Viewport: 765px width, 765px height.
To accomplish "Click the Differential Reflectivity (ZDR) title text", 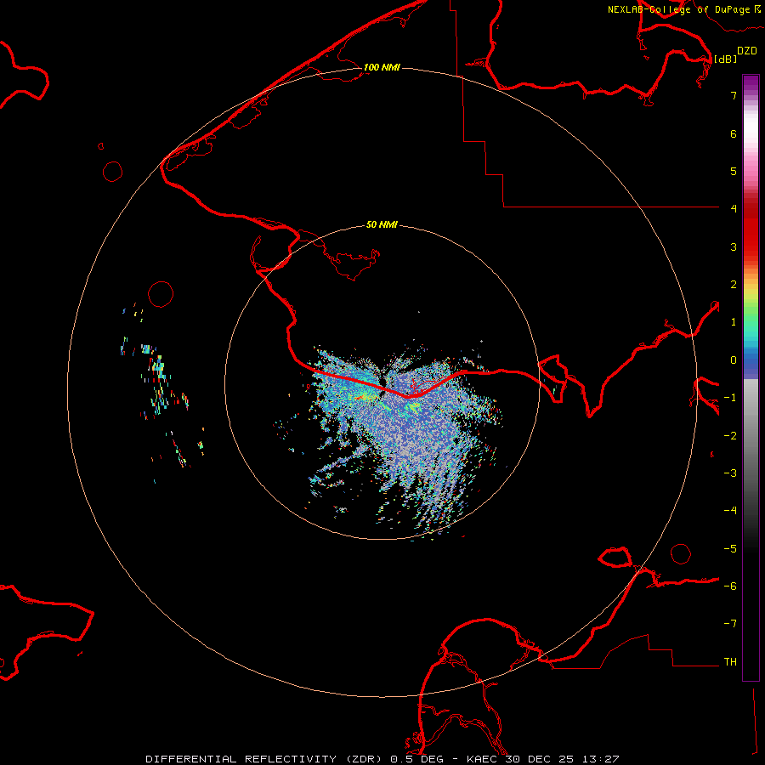I will tap(263, 759).
